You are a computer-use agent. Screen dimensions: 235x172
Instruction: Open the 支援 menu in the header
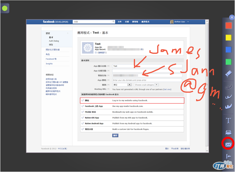point(127,22)
